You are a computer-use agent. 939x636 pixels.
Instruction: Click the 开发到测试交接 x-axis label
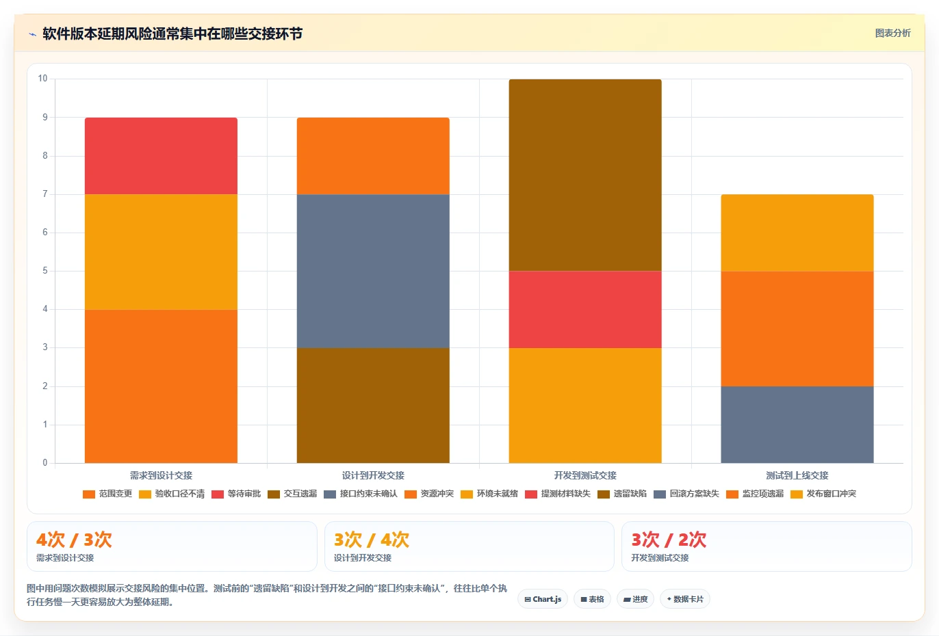(x=585, y=475)
